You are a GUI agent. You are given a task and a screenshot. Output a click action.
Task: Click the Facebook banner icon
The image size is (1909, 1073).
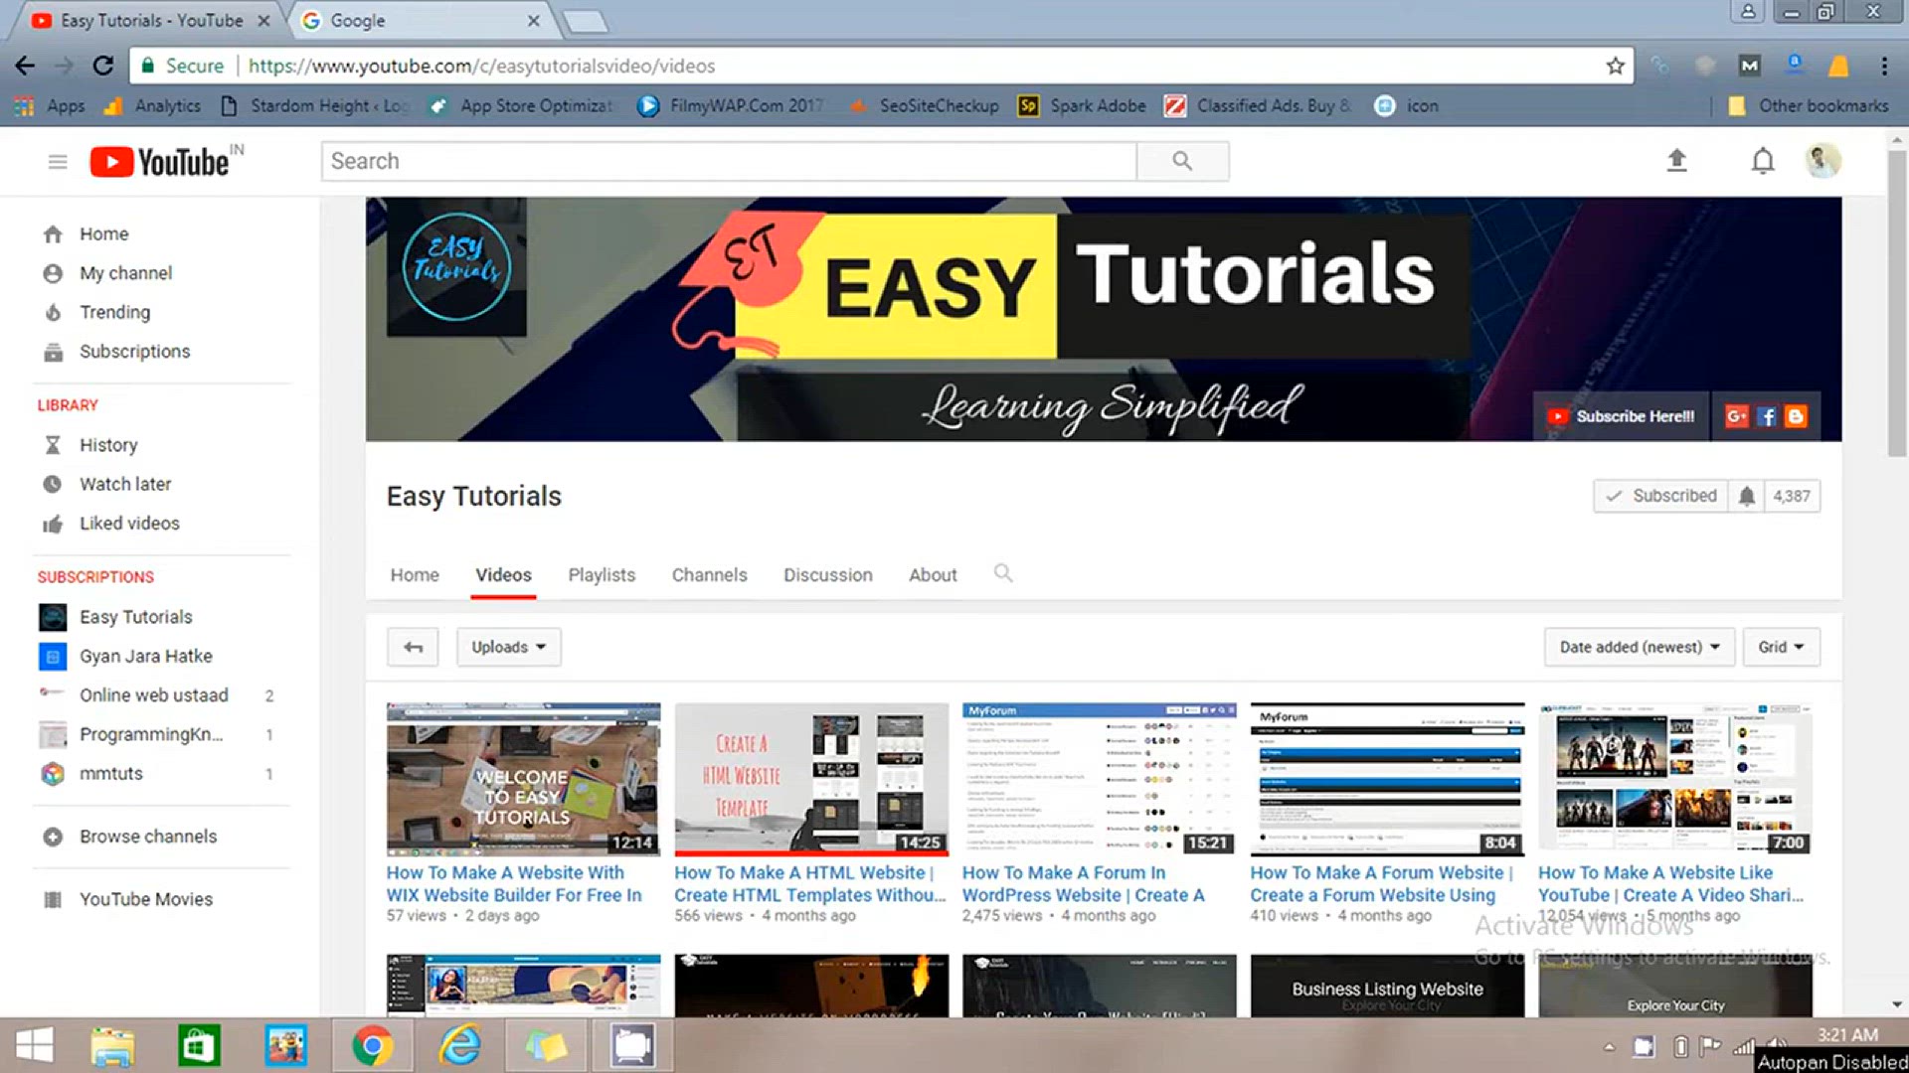click(x=1766, y=416)
